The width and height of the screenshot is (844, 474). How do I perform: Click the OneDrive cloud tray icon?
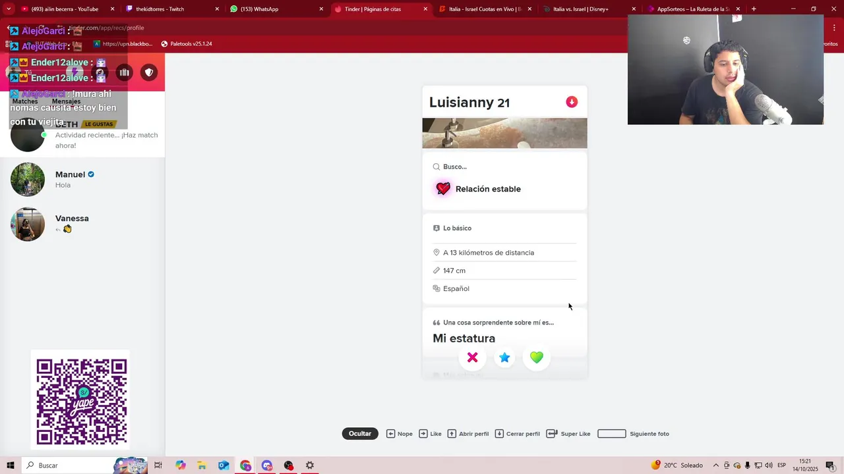pyautogui.click(x=737, y=465)
